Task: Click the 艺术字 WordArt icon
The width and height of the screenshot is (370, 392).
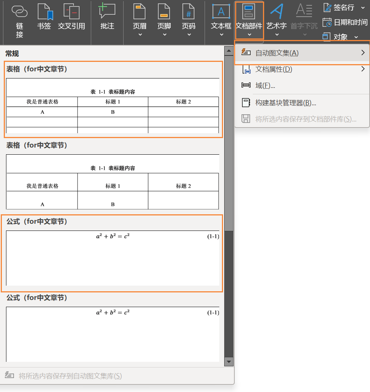Action: (x=277, y=11)
